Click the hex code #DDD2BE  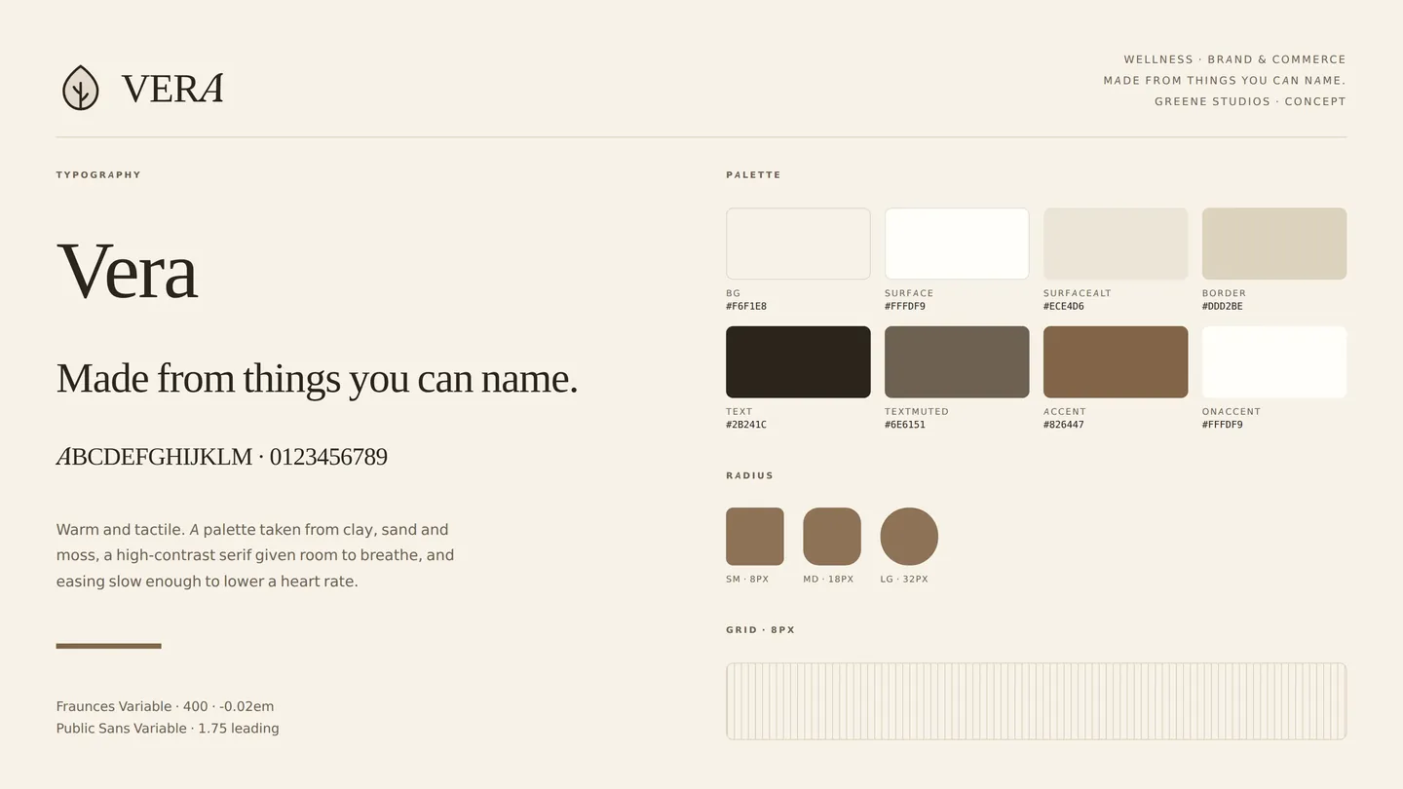tap(1223, 307)
